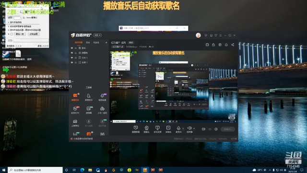
Task: Toggle the lock on 文本 1 source
Action: [76, 58]
